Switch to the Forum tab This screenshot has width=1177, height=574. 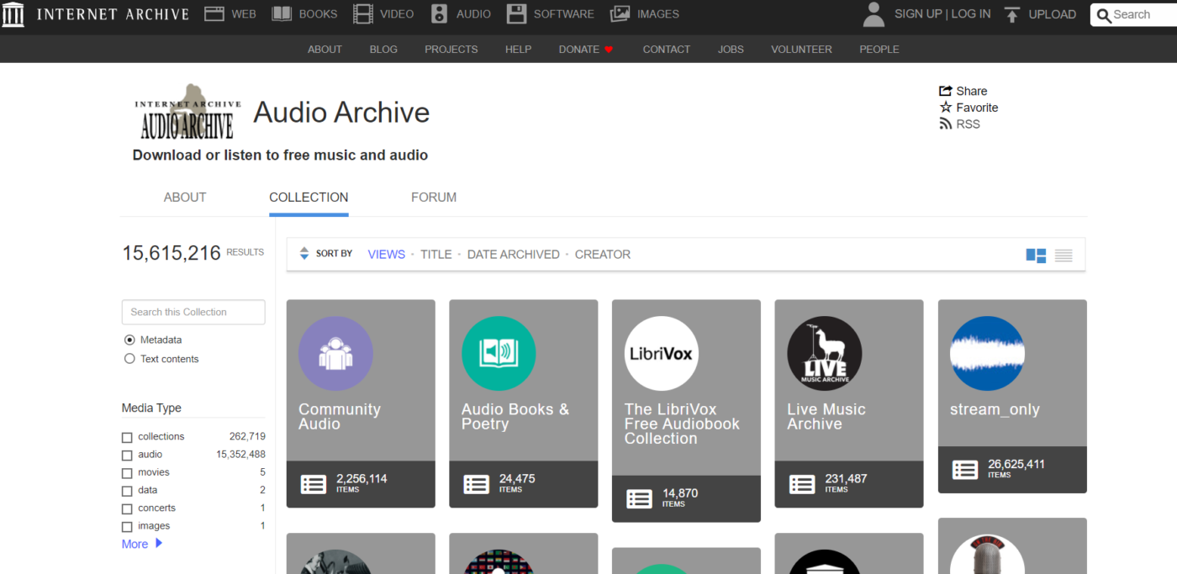coord(434,197)
